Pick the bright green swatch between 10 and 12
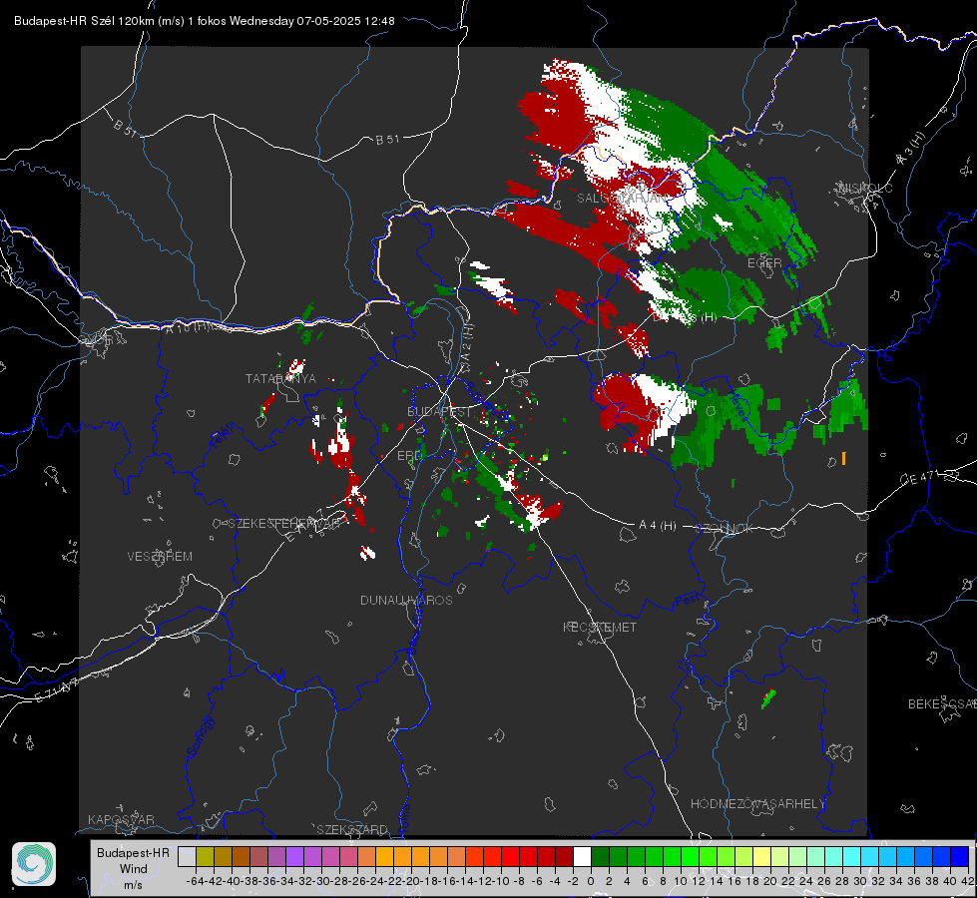Viewport: 977px width, 898px height. tap(690, 857)
